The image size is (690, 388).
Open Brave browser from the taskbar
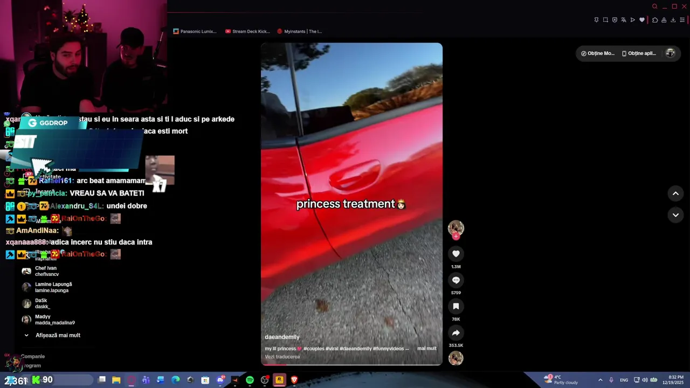(294, 380)
